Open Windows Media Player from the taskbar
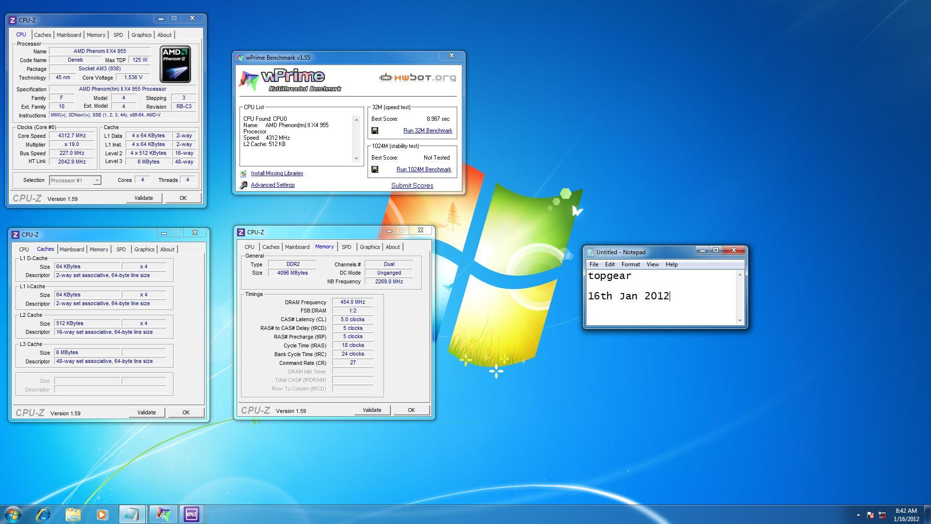931x524 pixels. tap(102, 514)
